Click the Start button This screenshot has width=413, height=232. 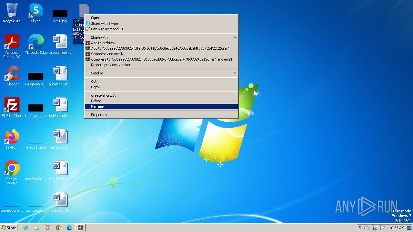(9, 228)
